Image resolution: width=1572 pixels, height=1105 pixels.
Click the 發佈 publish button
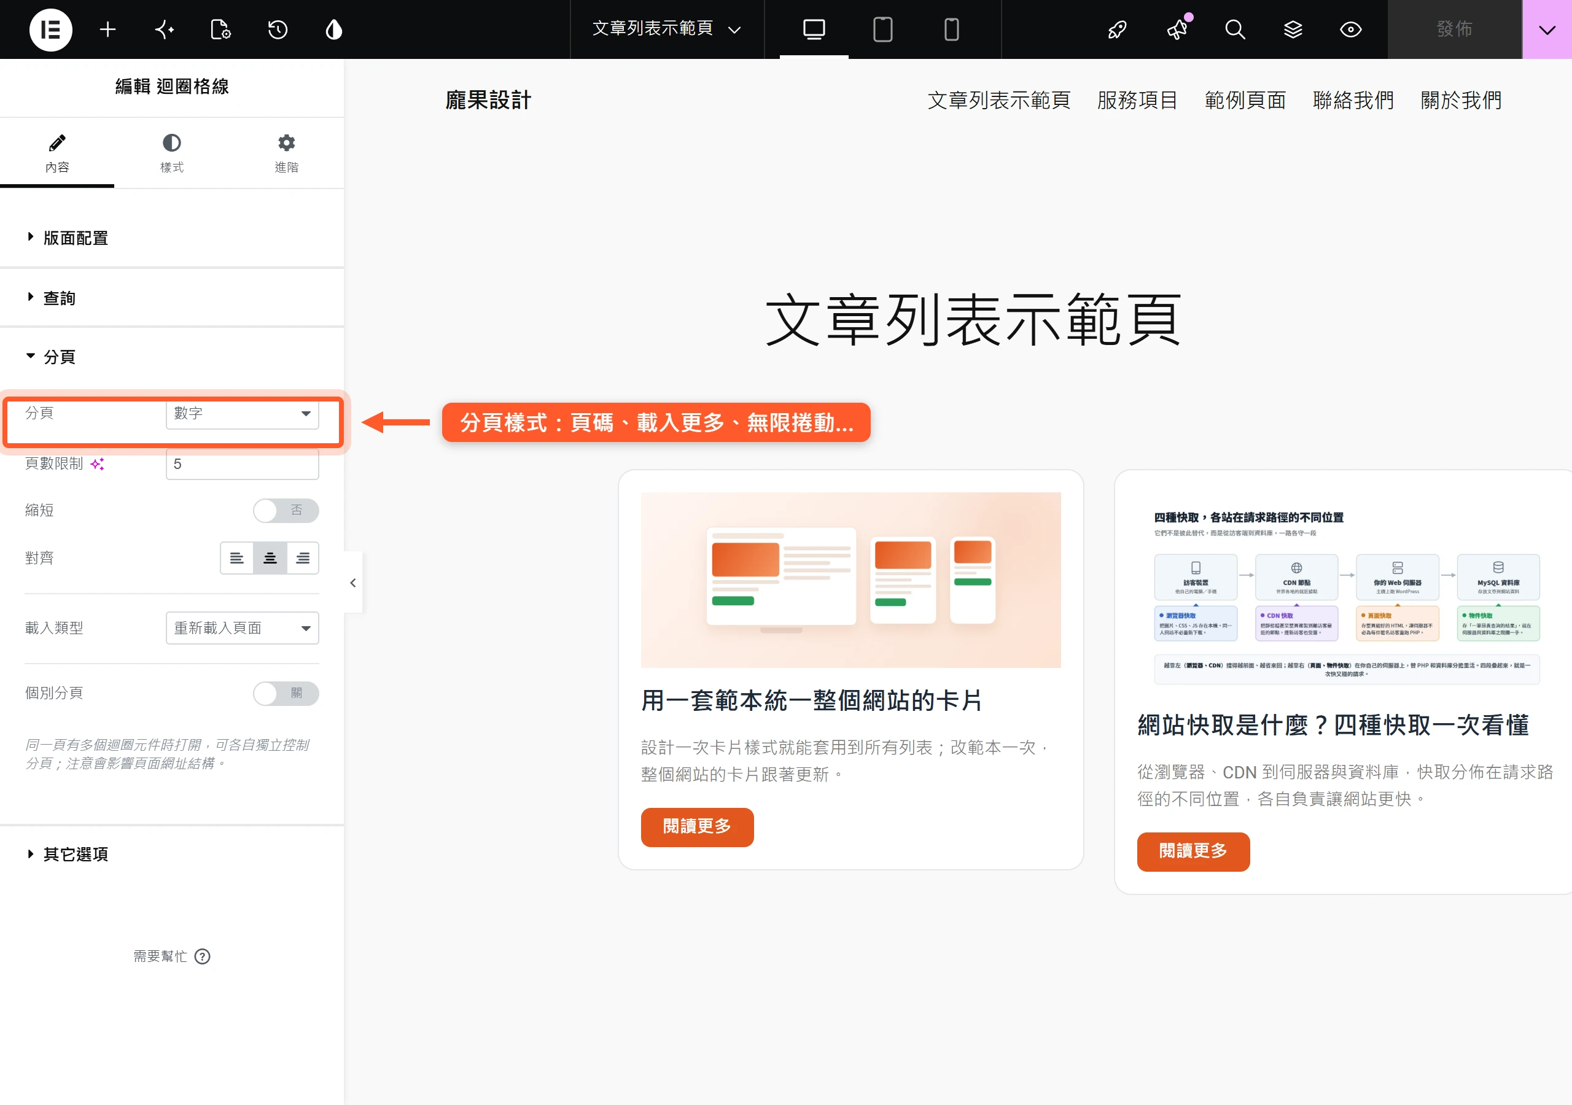click(1454, 29)
